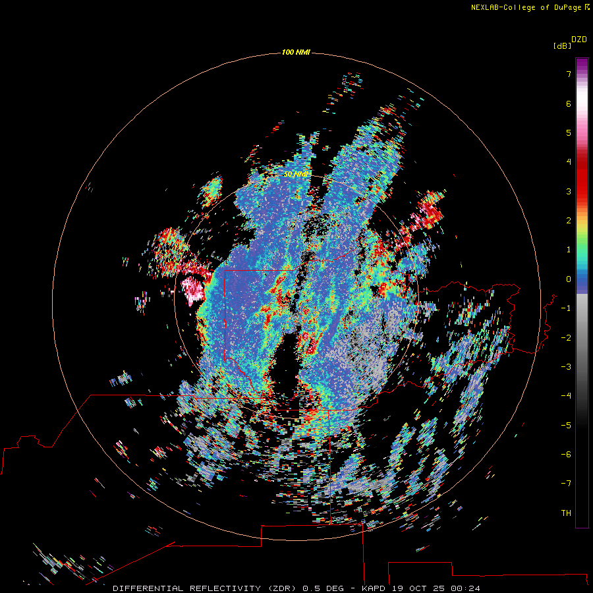Click the colorbar value 1 label
This screenshot has width=593, height=593.
tap(569, 250)
